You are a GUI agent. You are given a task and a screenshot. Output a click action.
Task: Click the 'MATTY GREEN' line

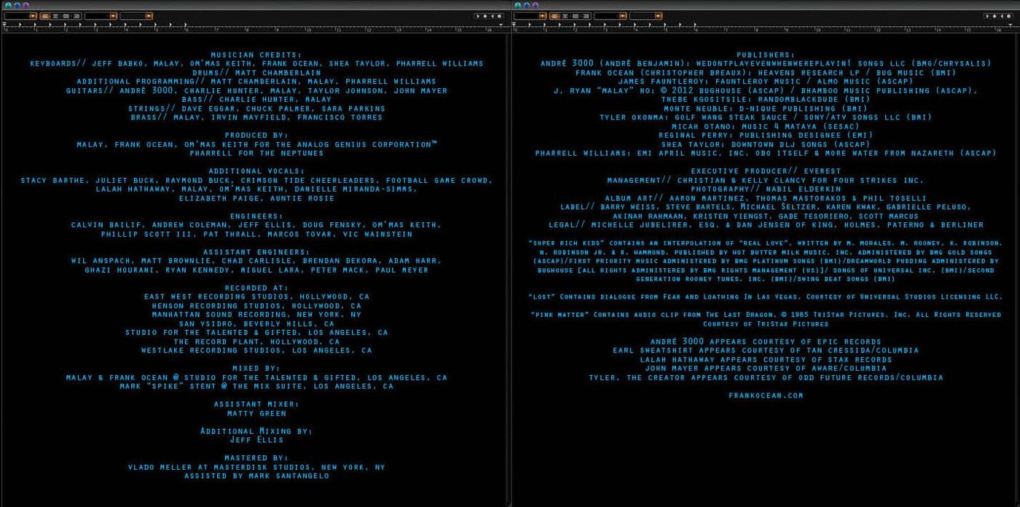[x=256, y=413]
